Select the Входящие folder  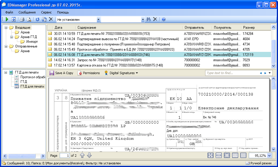[23, 28]
